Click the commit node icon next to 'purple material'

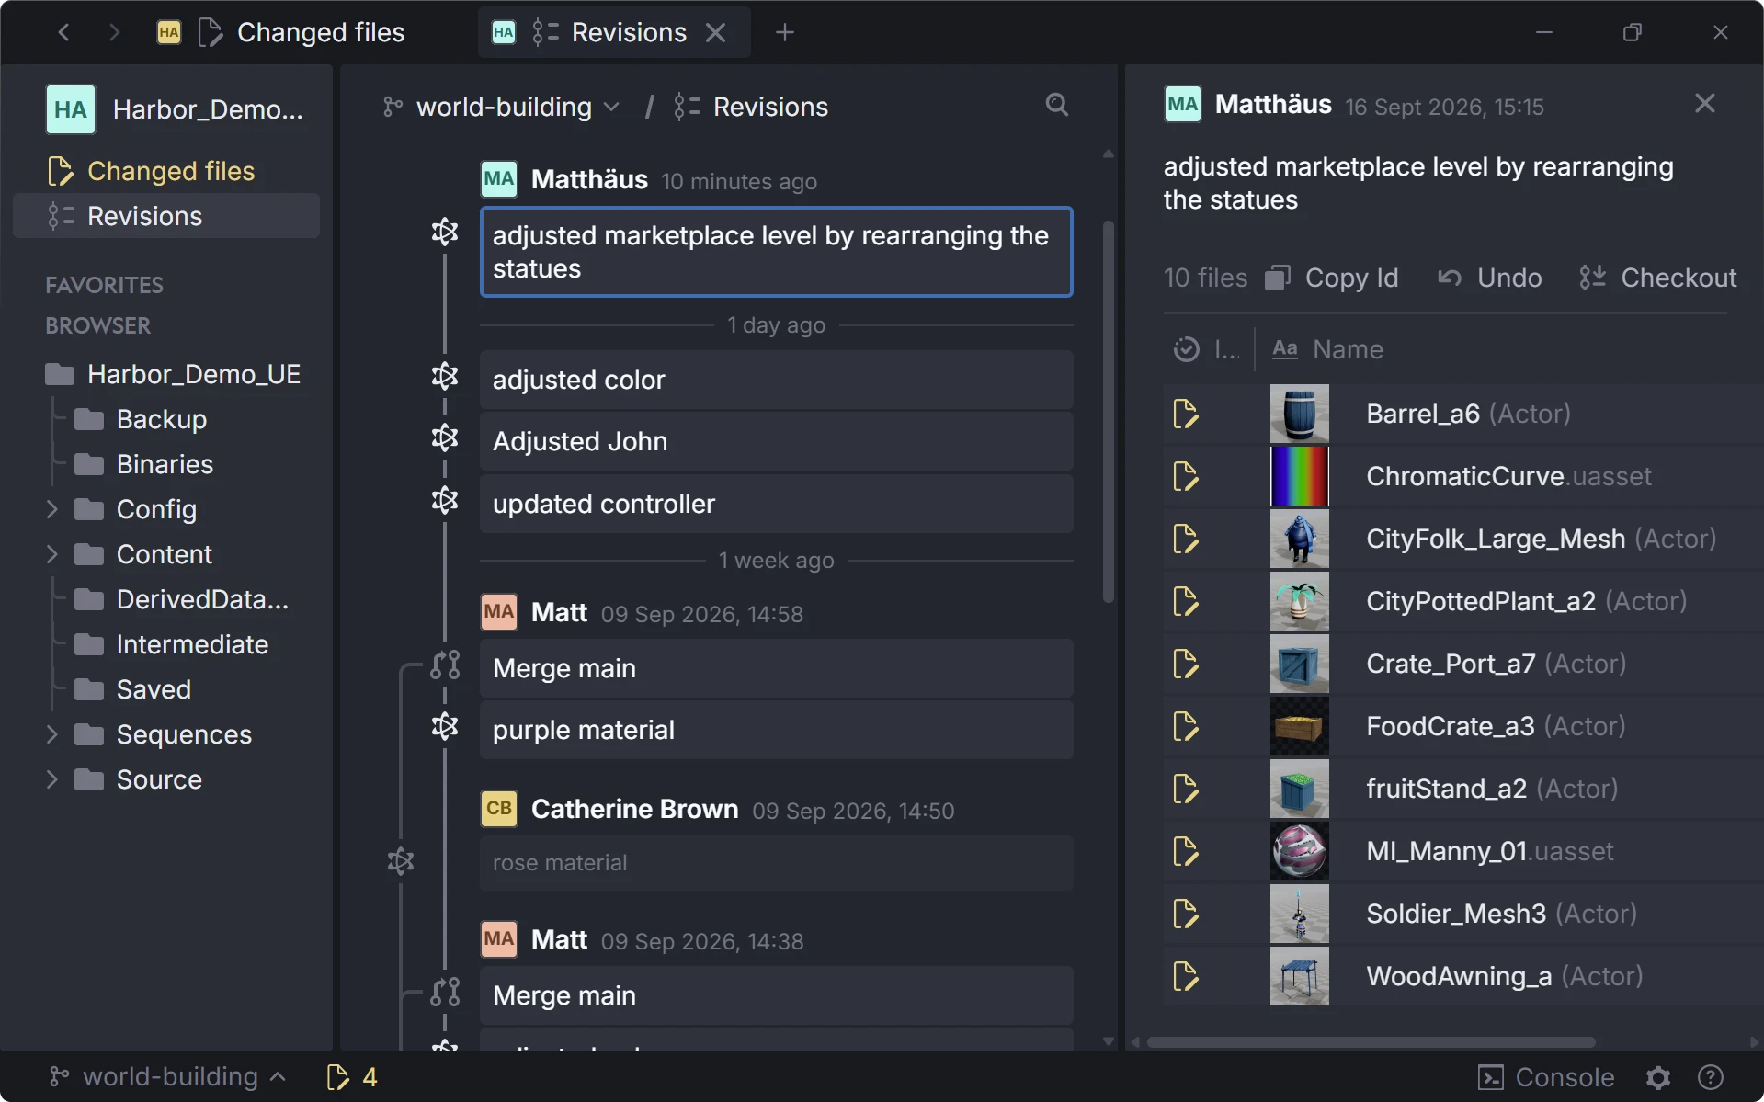(445, 727)
